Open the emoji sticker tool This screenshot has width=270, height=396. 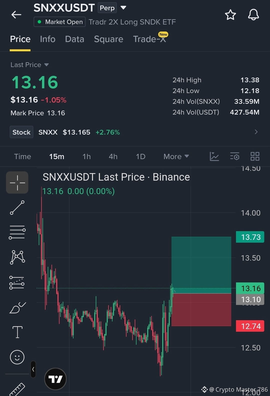coord(17,357)
